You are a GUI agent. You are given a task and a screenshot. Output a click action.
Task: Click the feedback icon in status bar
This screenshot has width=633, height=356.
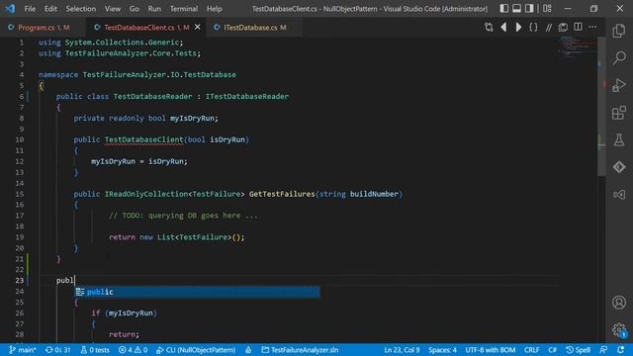[x=603, y=350]
